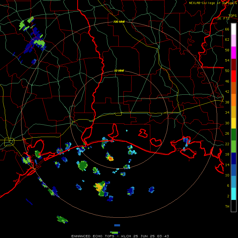Viewport: 238px width, 238px height.
Task: Click the legend value 46
Action: [x=227, y=81]
